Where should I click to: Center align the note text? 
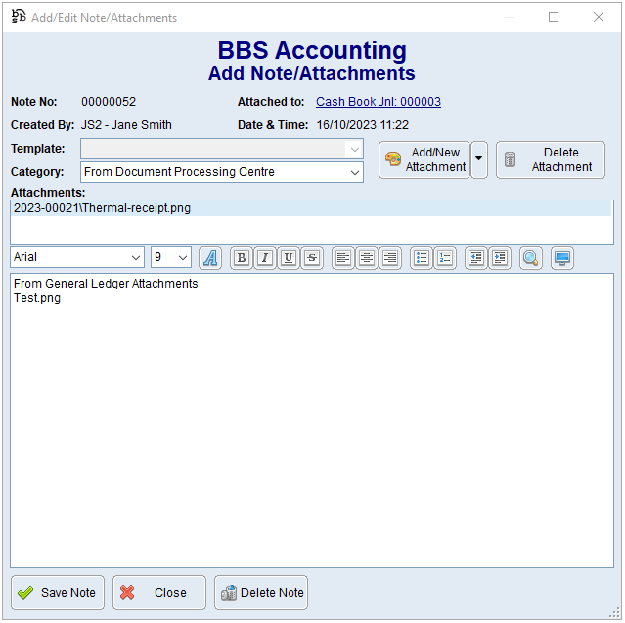[367, 258]
